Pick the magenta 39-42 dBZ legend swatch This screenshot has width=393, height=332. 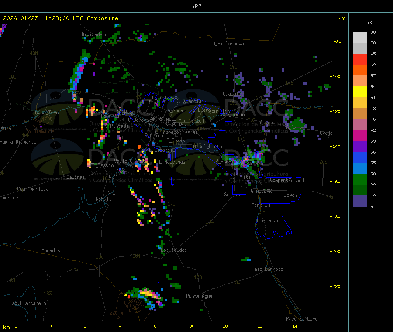pyautogui.click(x=360, y=136)
